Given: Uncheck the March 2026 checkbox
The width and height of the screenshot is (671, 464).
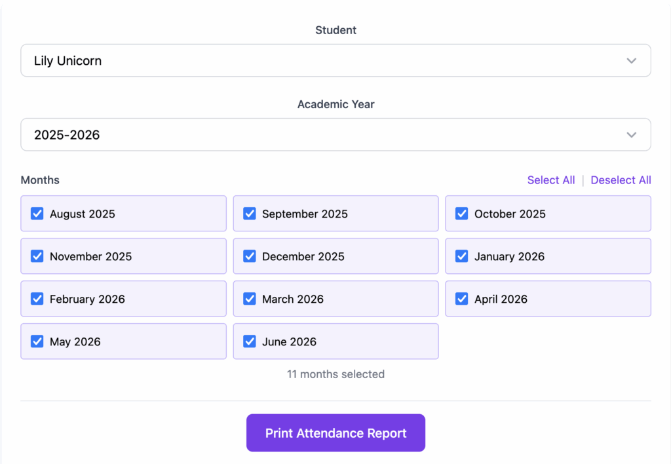Looking at the screenshot, I should [250, 299].
